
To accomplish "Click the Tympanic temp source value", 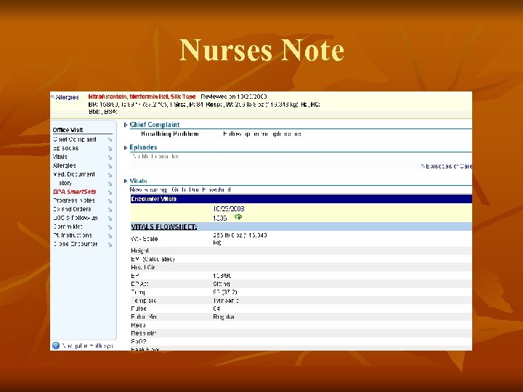I will pyautogui.click(x=226, y=301).
